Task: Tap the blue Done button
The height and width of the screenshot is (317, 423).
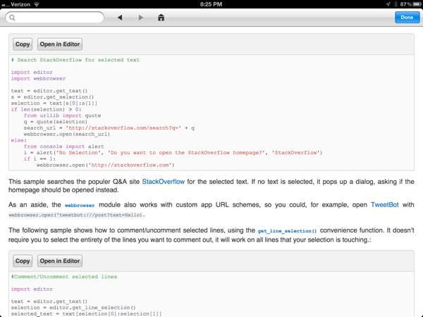Action: click(x=407, y=17)
